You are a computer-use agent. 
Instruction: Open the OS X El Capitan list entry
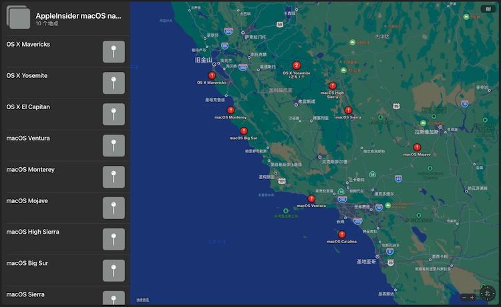(65, 114)
